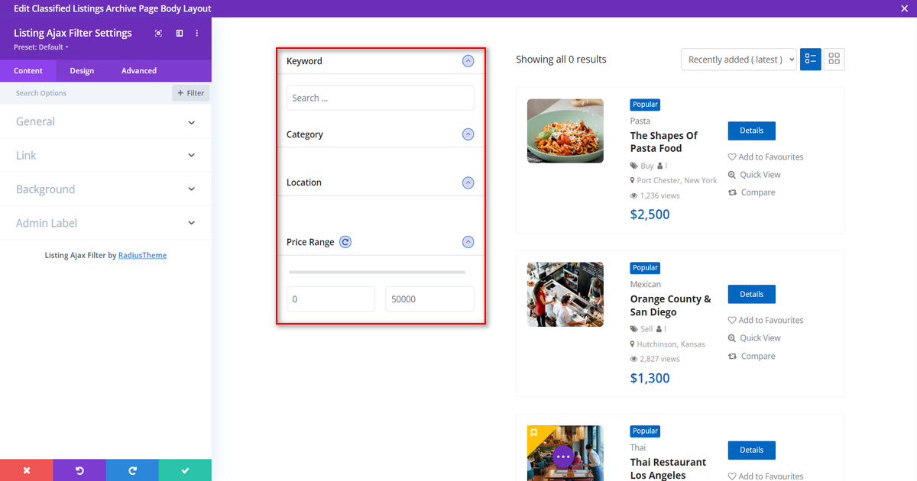Click the keyword Search input field

tap(381, 98)
